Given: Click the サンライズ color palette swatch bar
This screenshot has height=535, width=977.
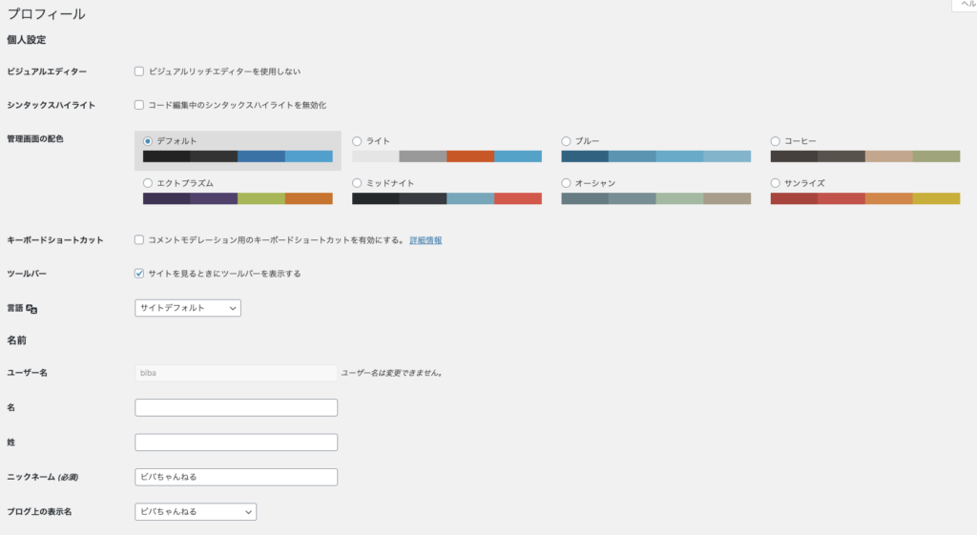Looking at the screenshot, I should pos(864,198).
